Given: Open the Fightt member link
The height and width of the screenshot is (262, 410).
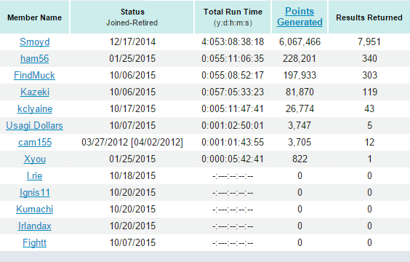Looking at the screenshot, I should pyautogui.click(x=34, y=243).
